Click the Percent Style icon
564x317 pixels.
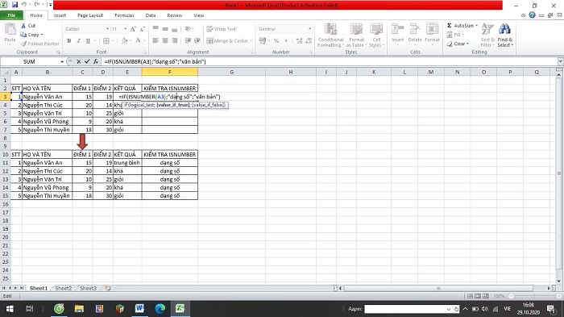276,40
